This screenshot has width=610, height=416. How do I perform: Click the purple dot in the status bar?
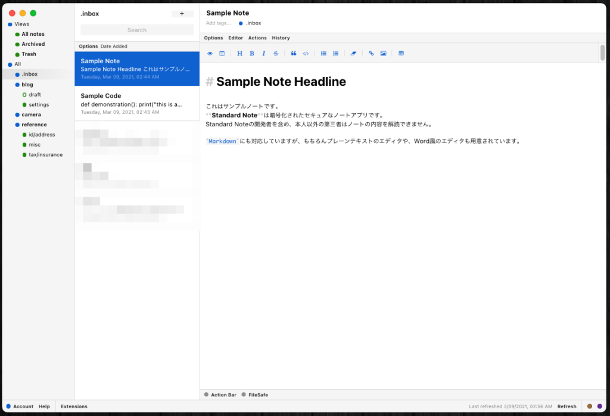(599, 406)
